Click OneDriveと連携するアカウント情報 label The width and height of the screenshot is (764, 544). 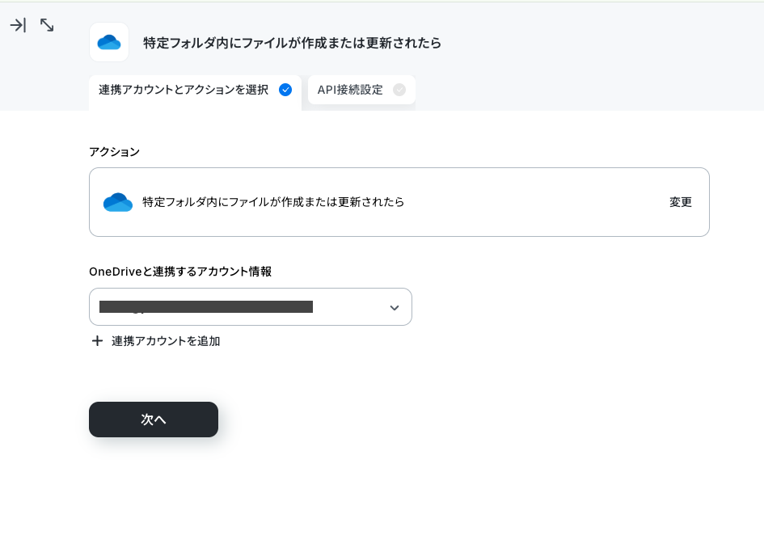click(x=180, y=272)
